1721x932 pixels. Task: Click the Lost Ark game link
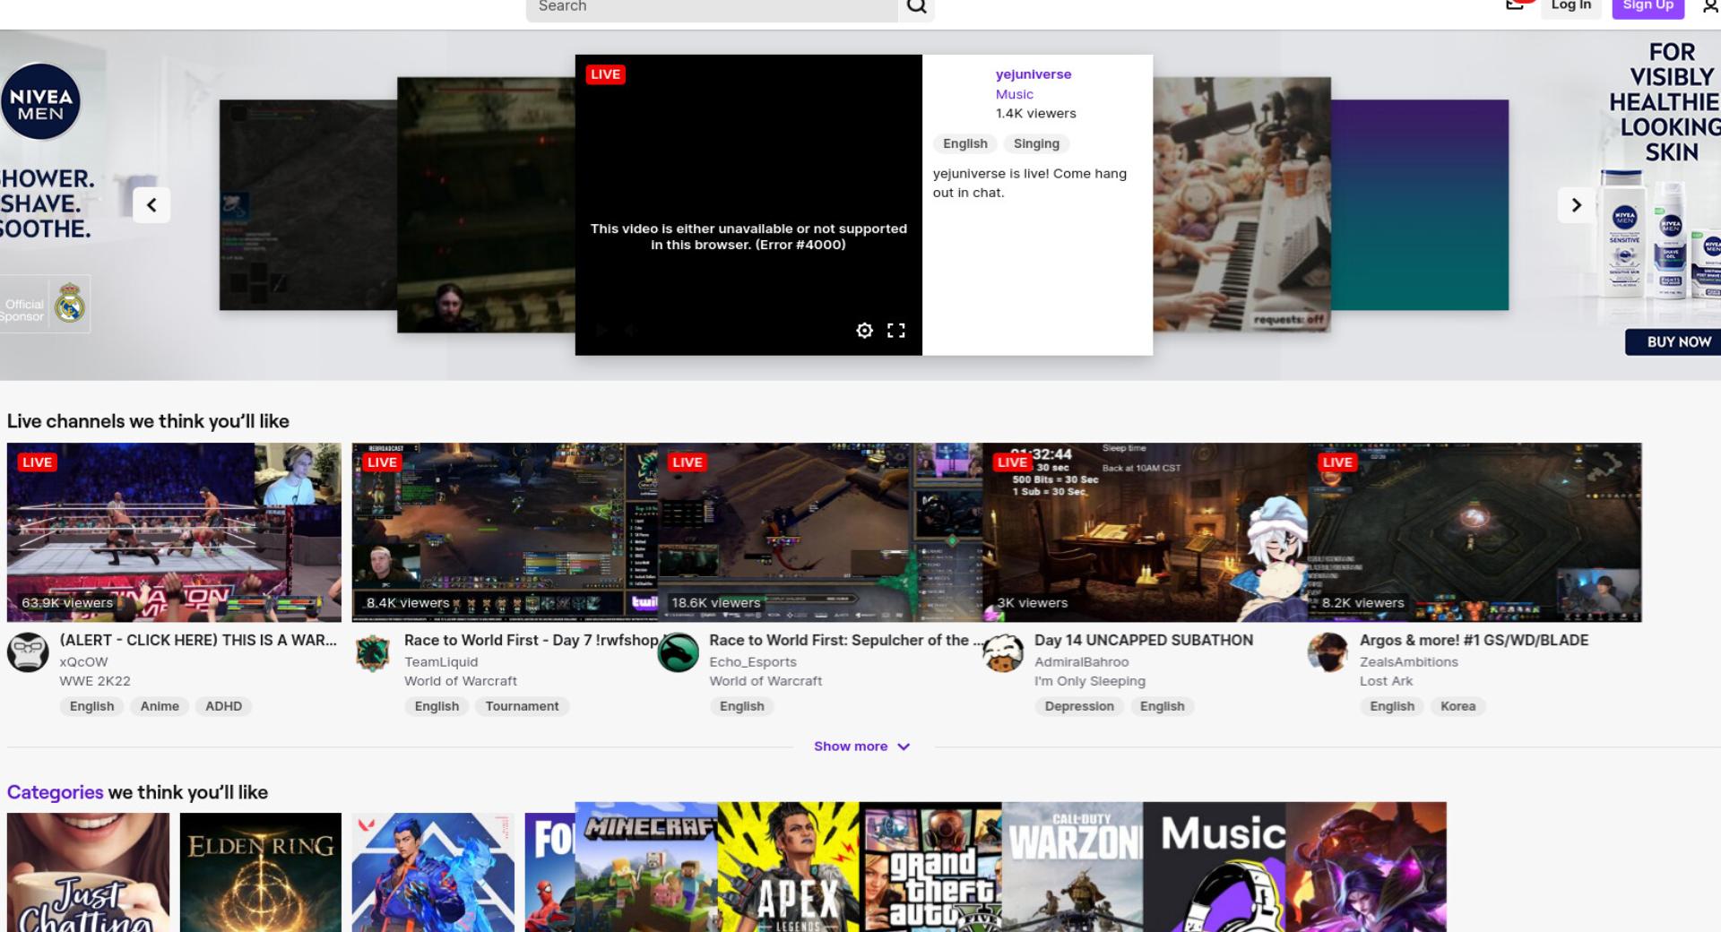(1386, 681)
